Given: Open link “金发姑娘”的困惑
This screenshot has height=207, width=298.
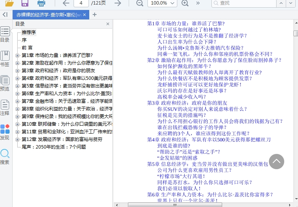Looking at the screenshot, I should click(177, 158).
